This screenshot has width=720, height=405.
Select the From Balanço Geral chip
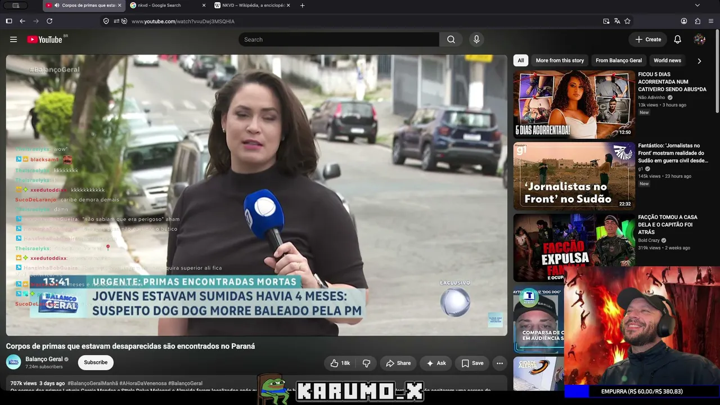pyautogui.click(x=619, y=61)
